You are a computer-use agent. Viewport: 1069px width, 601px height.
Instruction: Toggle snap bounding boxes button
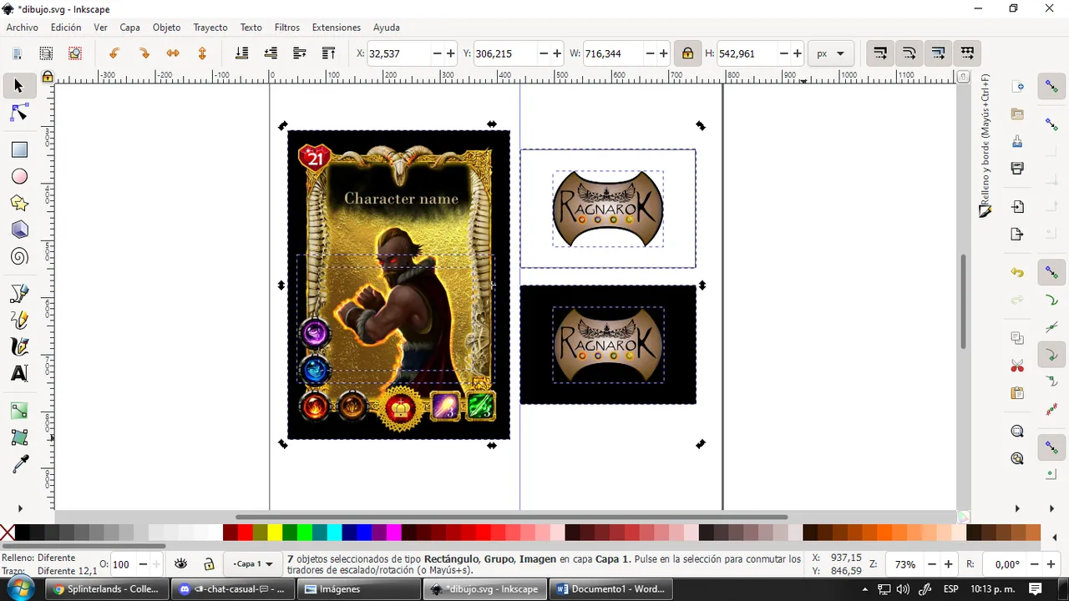[1051, 124]
